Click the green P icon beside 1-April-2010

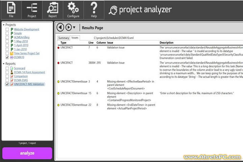(x=12, y=45)
